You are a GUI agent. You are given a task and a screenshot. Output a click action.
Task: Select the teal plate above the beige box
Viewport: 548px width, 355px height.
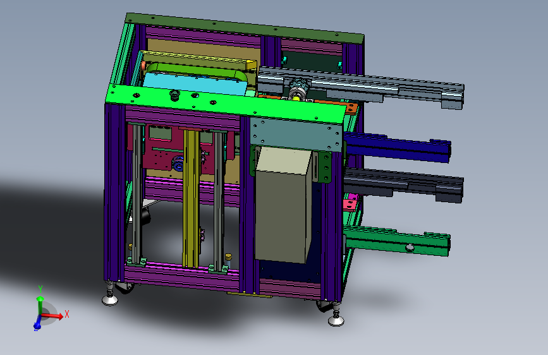tap(296, 134)
